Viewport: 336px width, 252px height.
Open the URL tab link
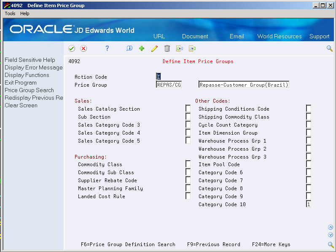tap(159, 36)
